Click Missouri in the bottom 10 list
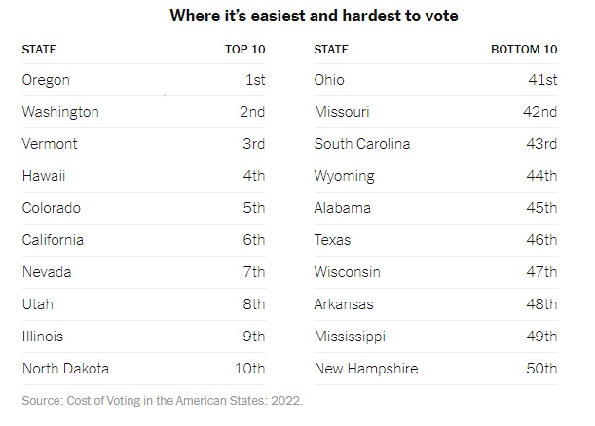The width and height of the screenshot is (595, 426). 342,112
